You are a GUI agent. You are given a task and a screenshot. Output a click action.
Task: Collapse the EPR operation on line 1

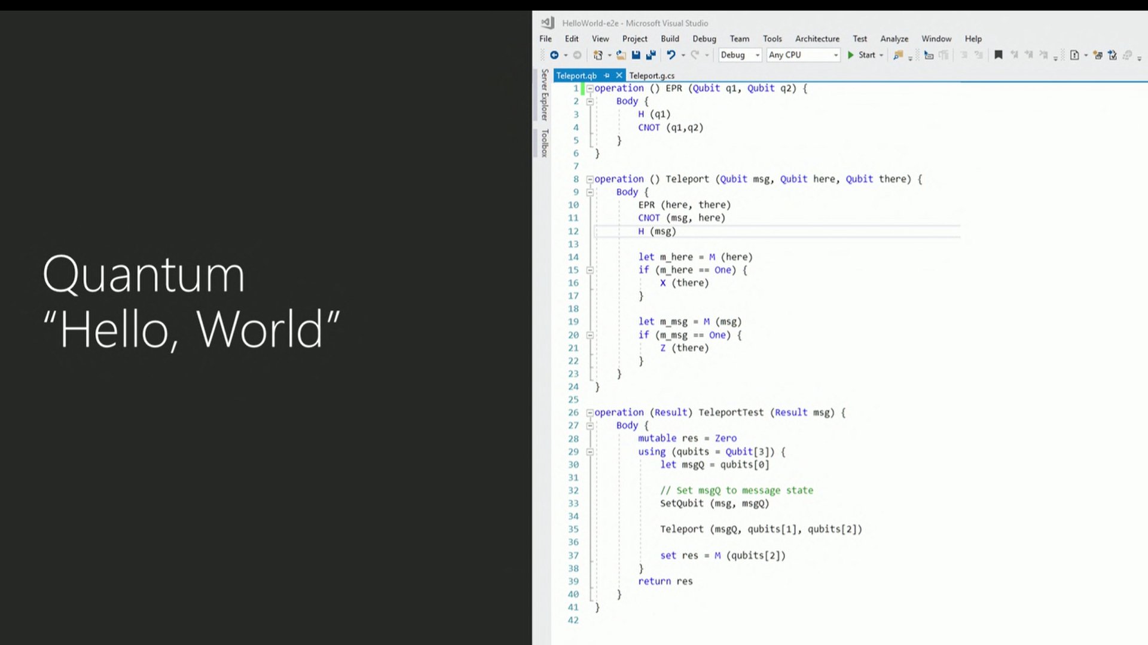pyautogui.click(x=590, y=88)
